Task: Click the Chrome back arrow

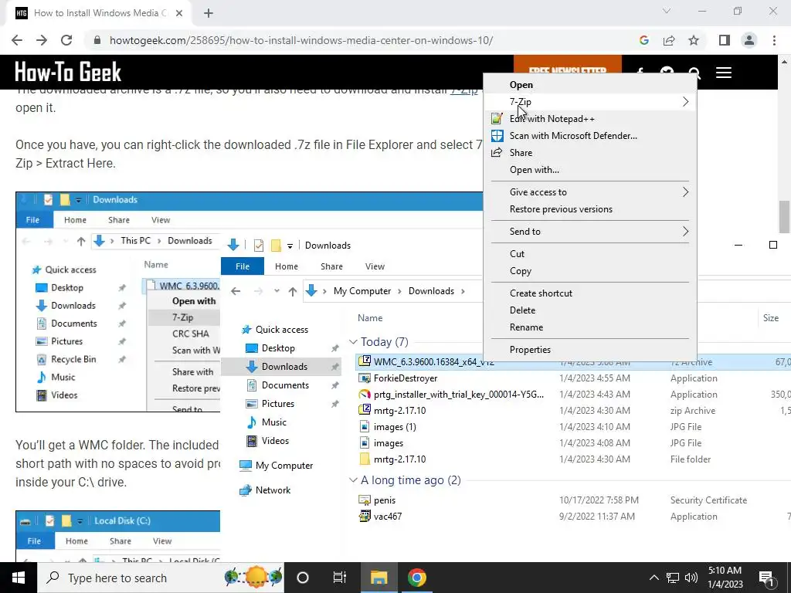Action: (x=17, y=40)
